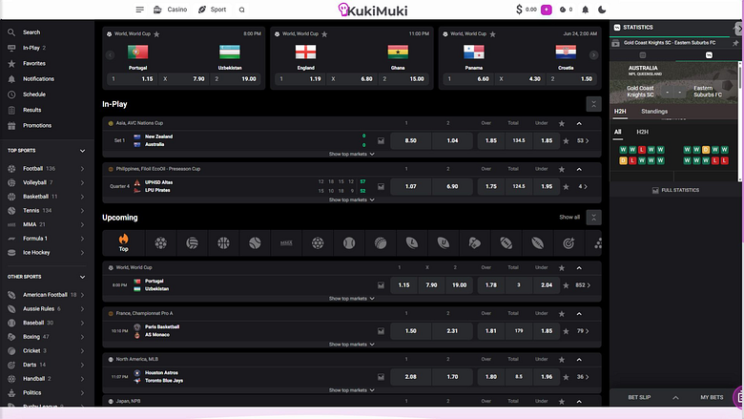Collapse the Top Sports section
The image size is (744, 419).
tap(83, 151)
